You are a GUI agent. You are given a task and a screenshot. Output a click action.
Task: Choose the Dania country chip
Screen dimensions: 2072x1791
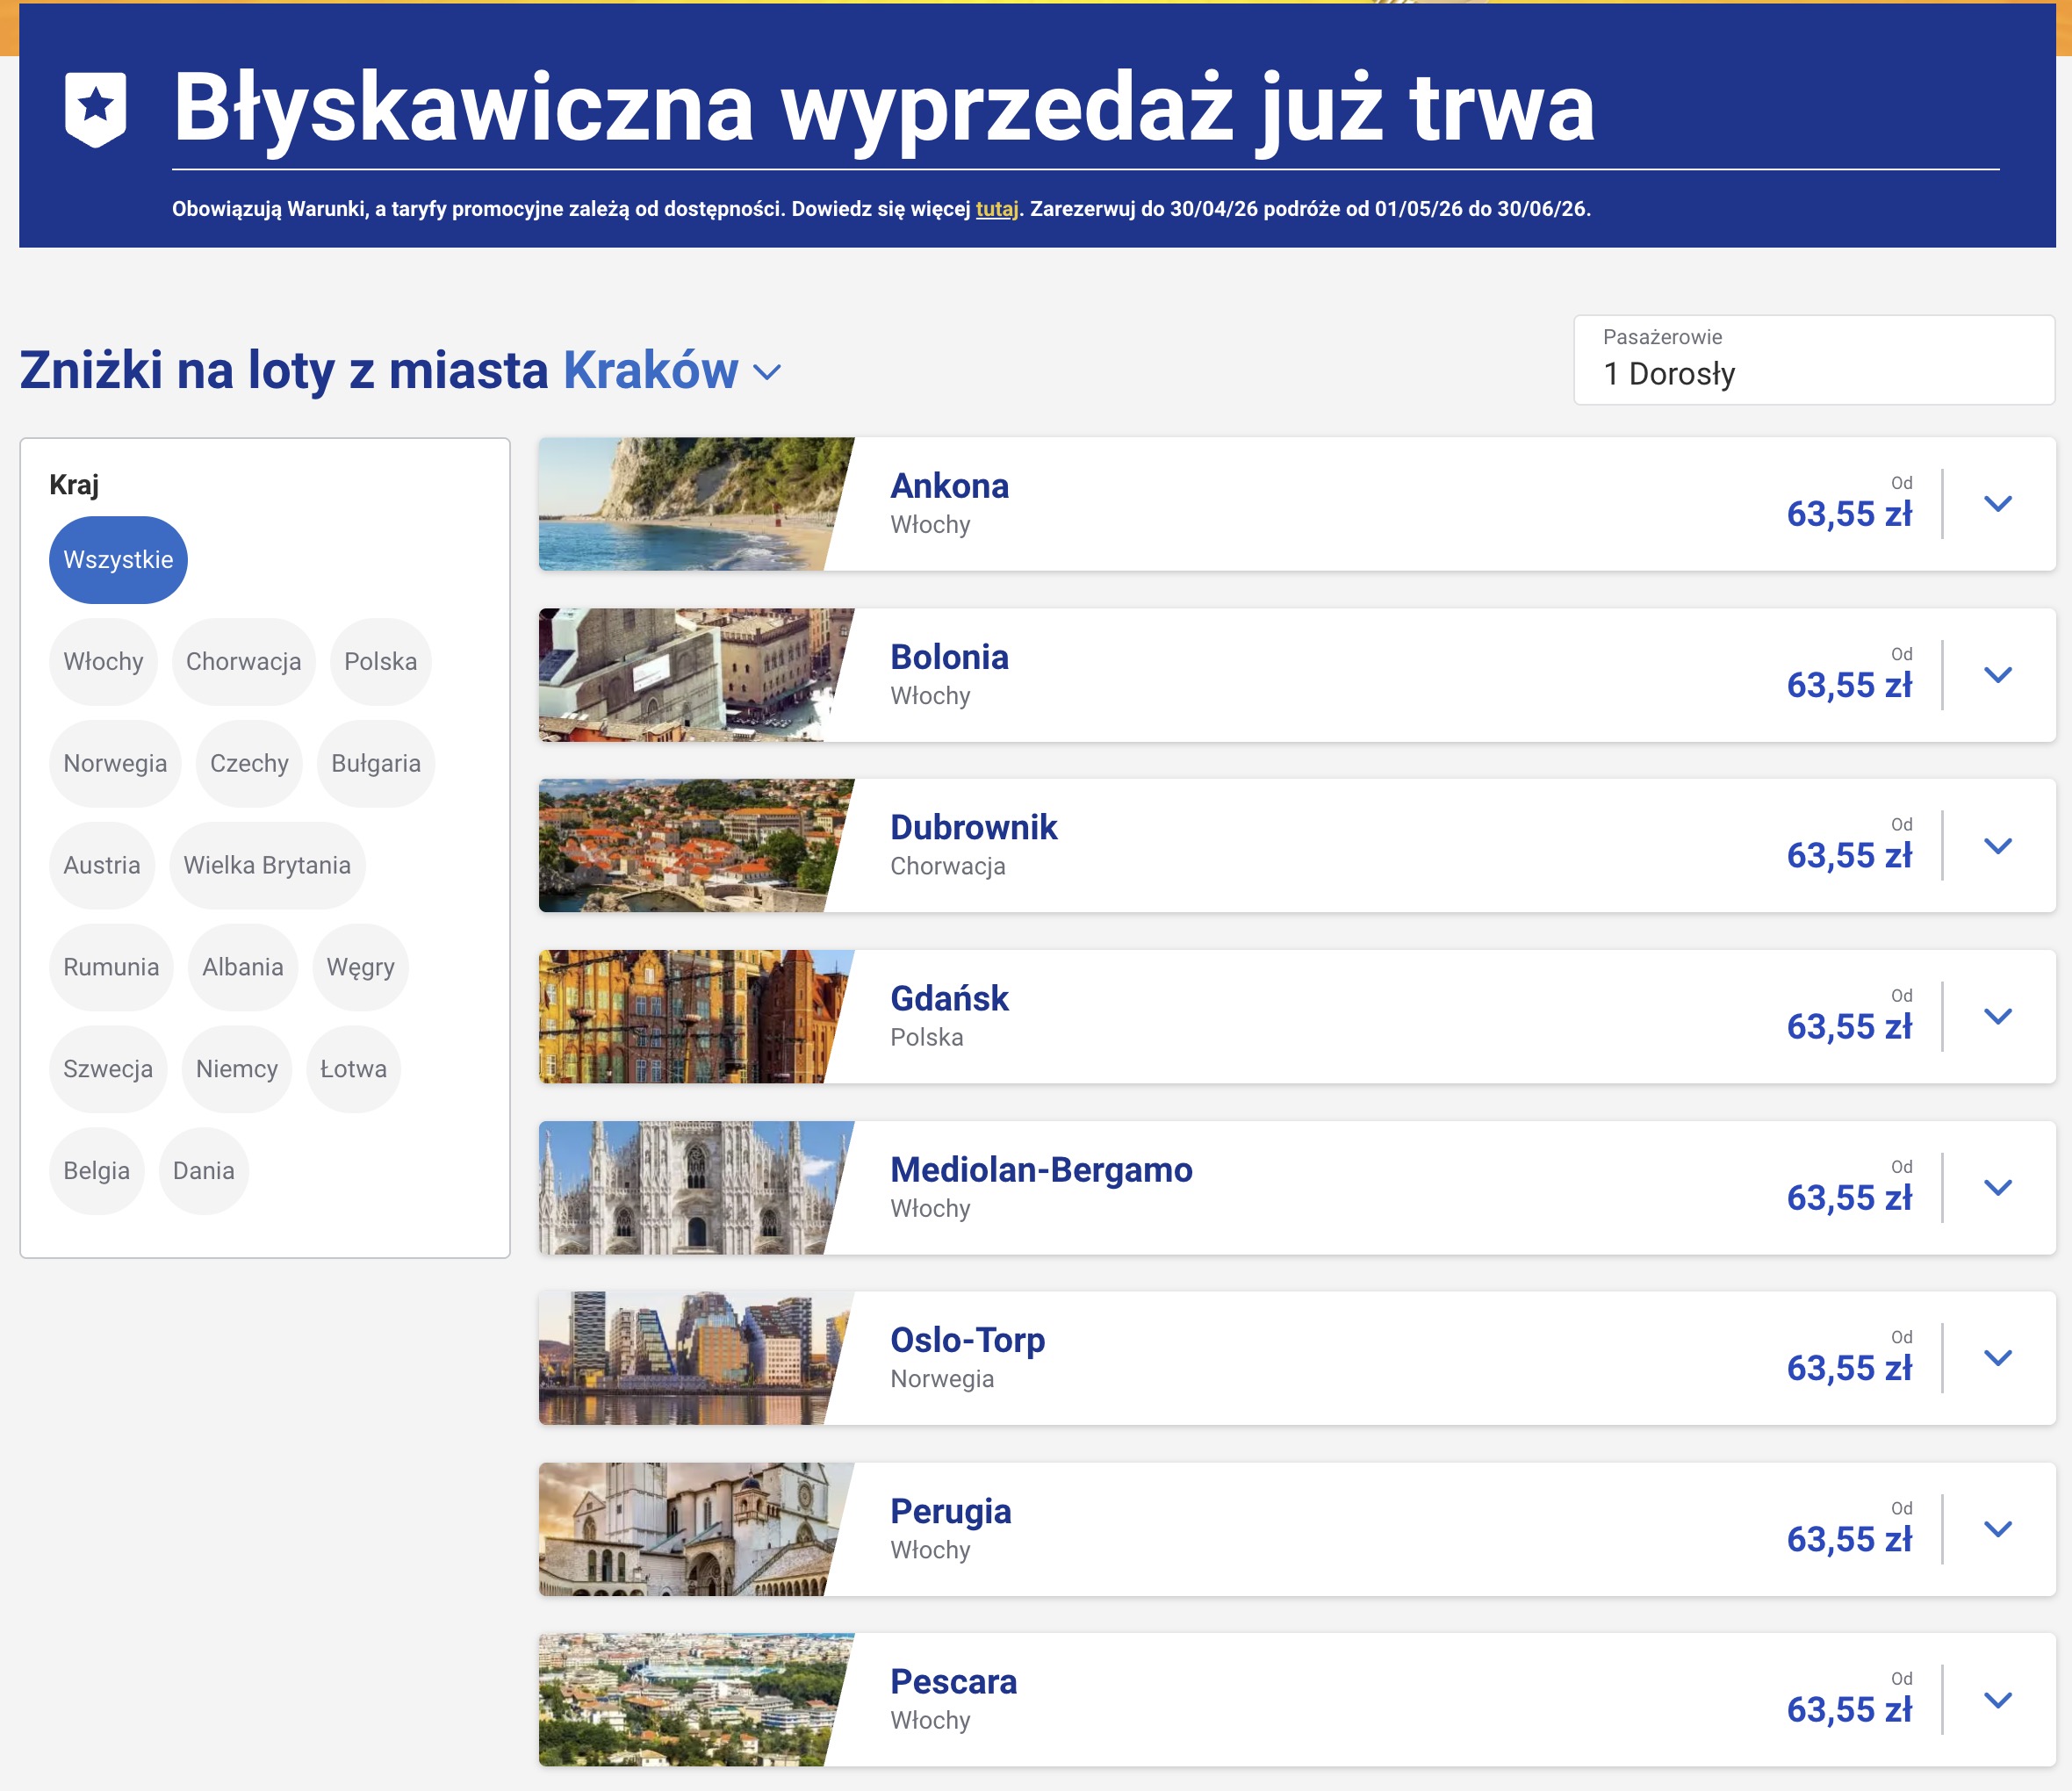tap(203, 1171)
